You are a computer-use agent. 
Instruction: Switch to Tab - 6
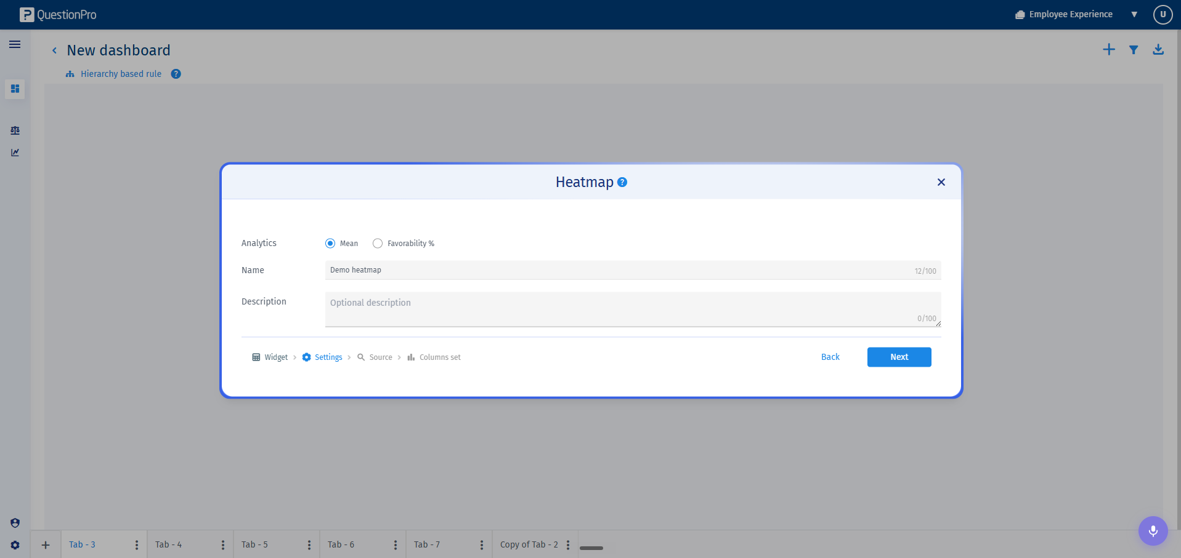coord(341,544)
